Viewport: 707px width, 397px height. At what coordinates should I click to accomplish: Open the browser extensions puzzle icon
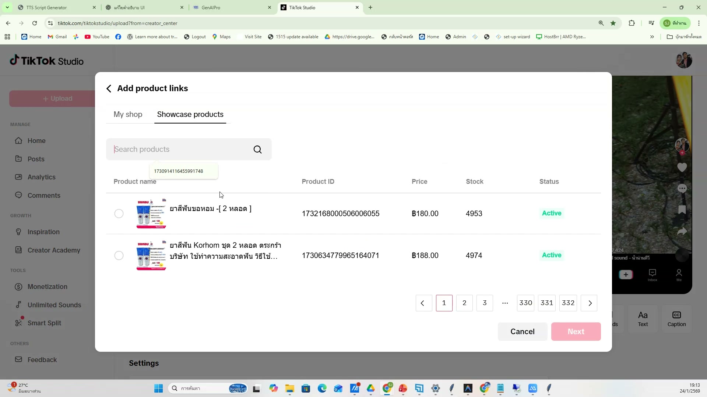click(x=632, y=23)
